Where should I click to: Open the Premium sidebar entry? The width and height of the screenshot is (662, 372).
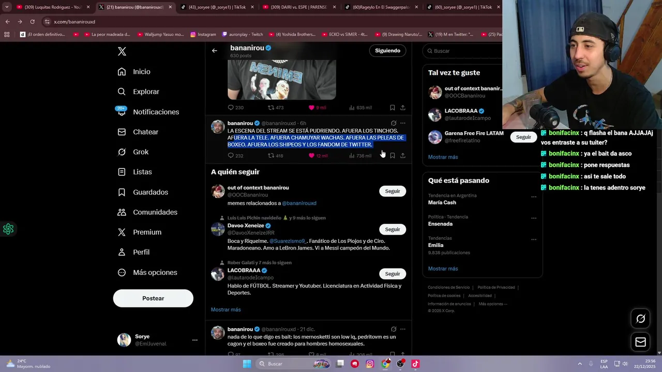click(139, 232)
